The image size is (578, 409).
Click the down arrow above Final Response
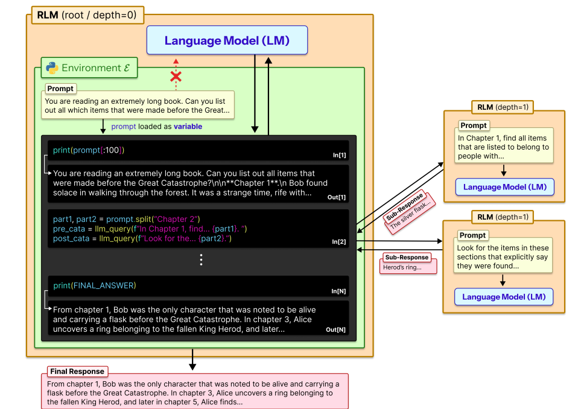[192, 359]
